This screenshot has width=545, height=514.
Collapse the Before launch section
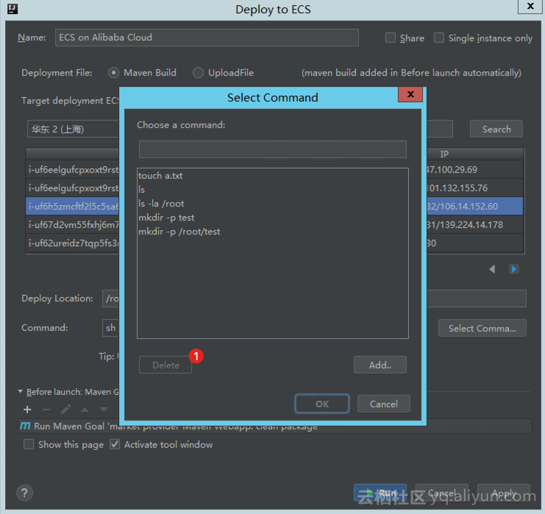coord(20,392)
